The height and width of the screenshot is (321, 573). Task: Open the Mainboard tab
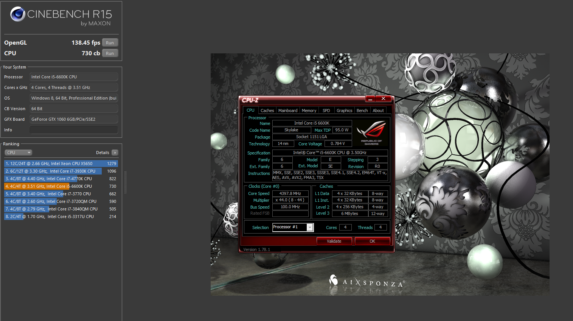[x=288, y=111]
